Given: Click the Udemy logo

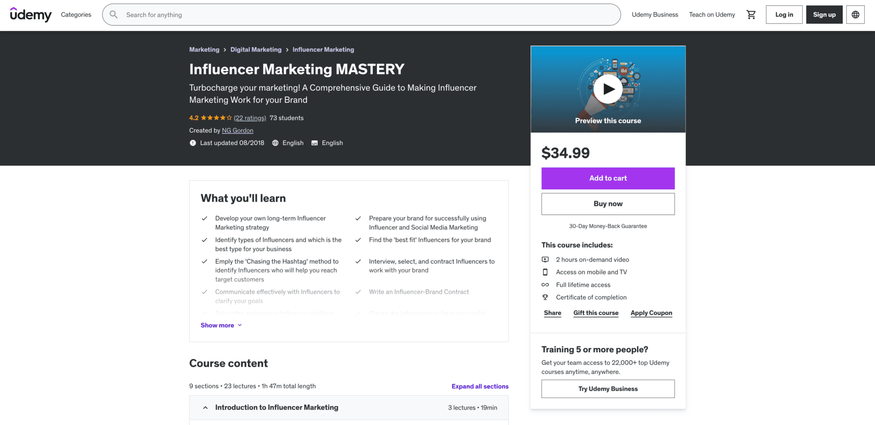Looking at the screenshot, I should [30, 15].
